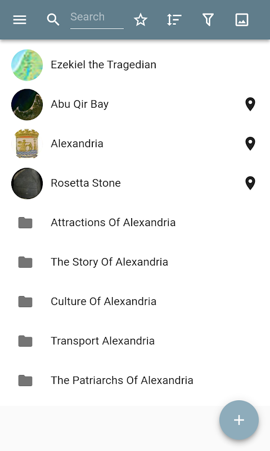Toggle the favorites star filter
270x451 pixels.
click(141, 20)
